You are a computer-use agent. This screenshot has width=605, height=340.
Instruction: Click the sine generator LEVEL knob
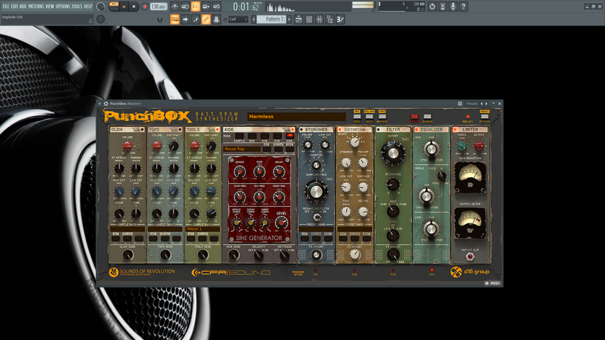point(281,222)
